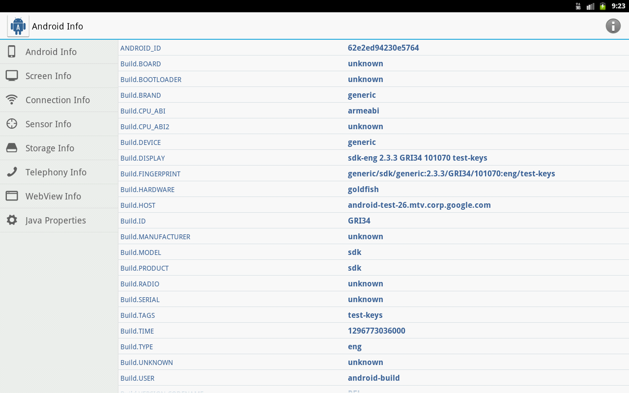Click the phone icon beside Android Info
Image resolution: width=629 pixels, height=393 pixels.
pos(12,52)
